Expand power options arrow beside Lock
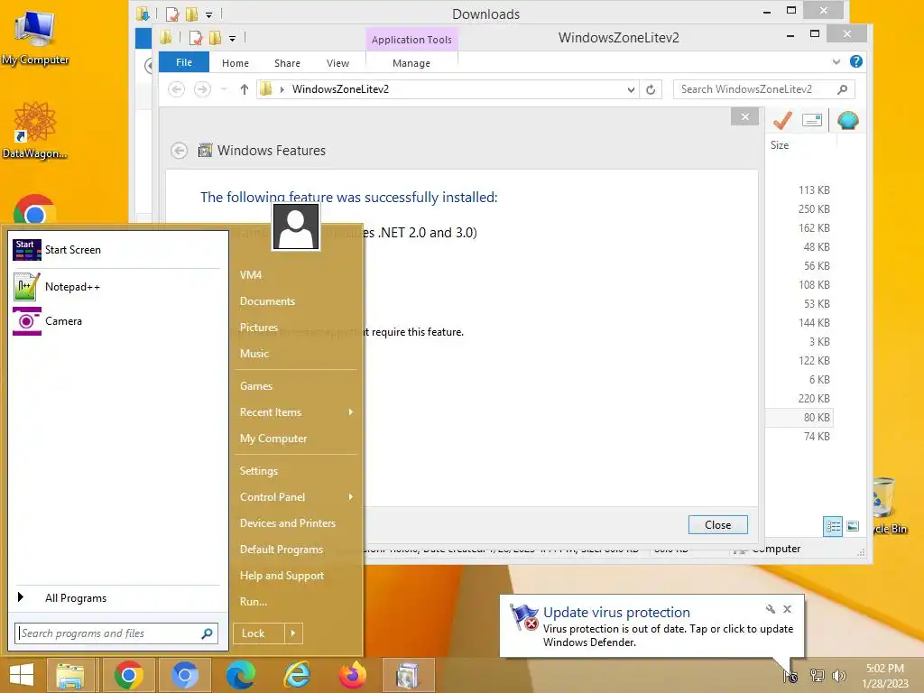This screenshot has width=924, height=693. [293, 633]
